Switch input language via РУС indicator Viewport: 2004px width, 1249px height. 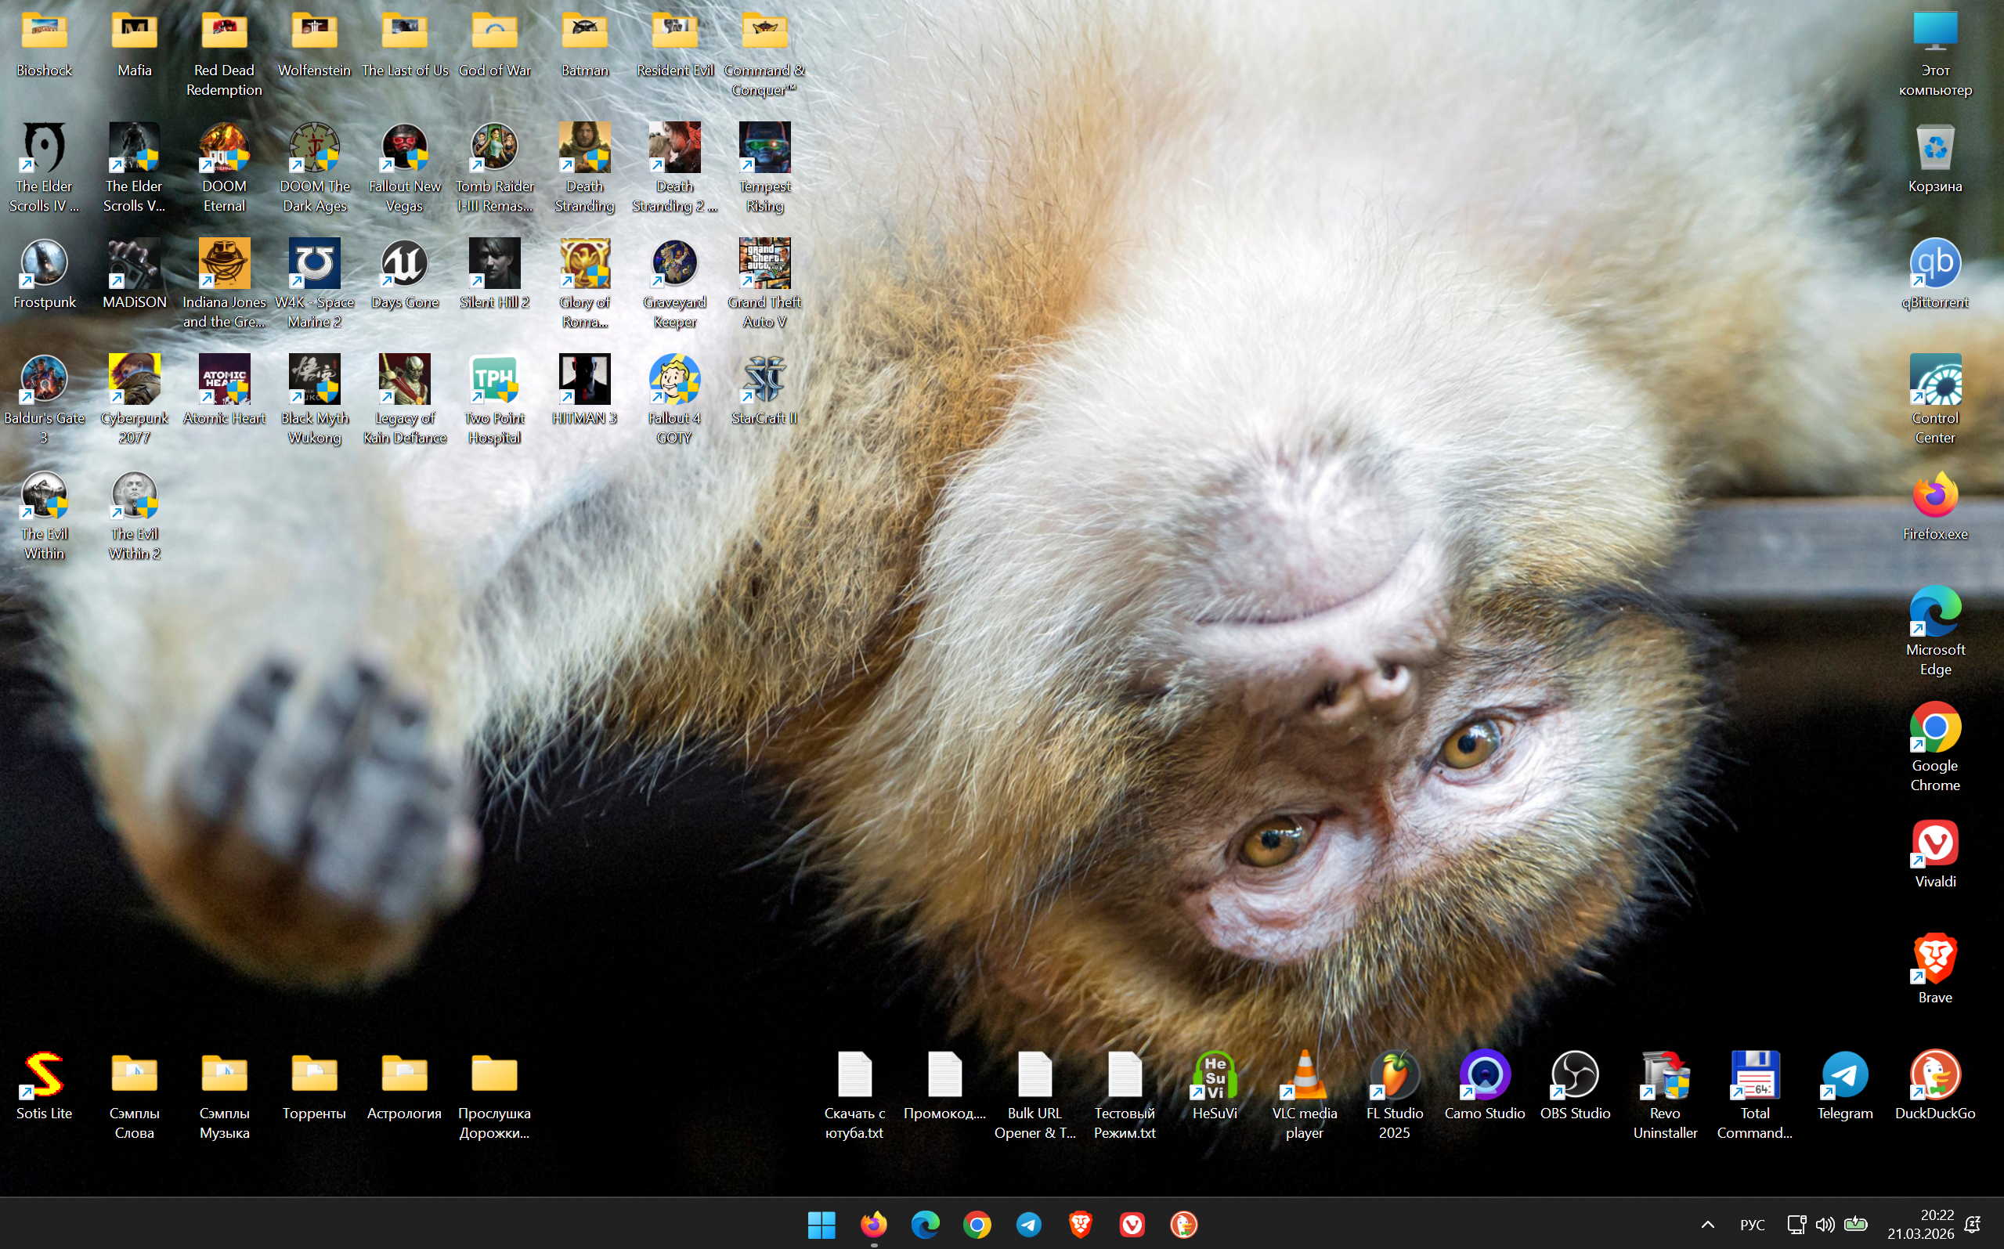(1752, 1224)
